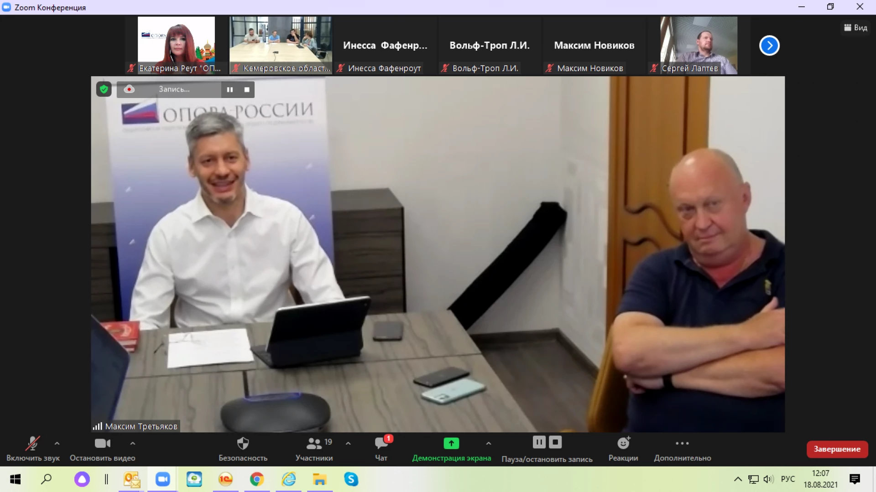The height and width of the screenshot is (492, 876).
Task: Open network status tray icon
Action: tap(753, 479)
